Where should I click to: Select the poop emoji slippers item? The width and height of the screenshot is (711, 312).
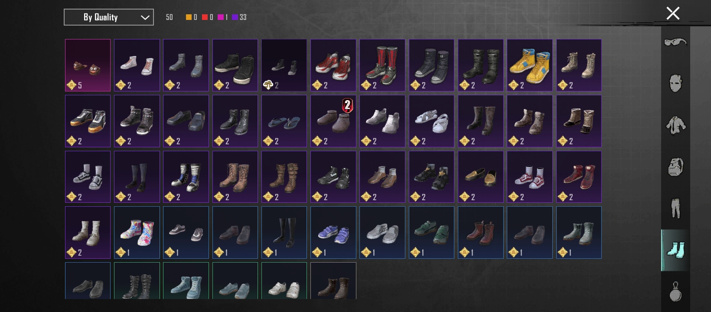click(88, 65)
